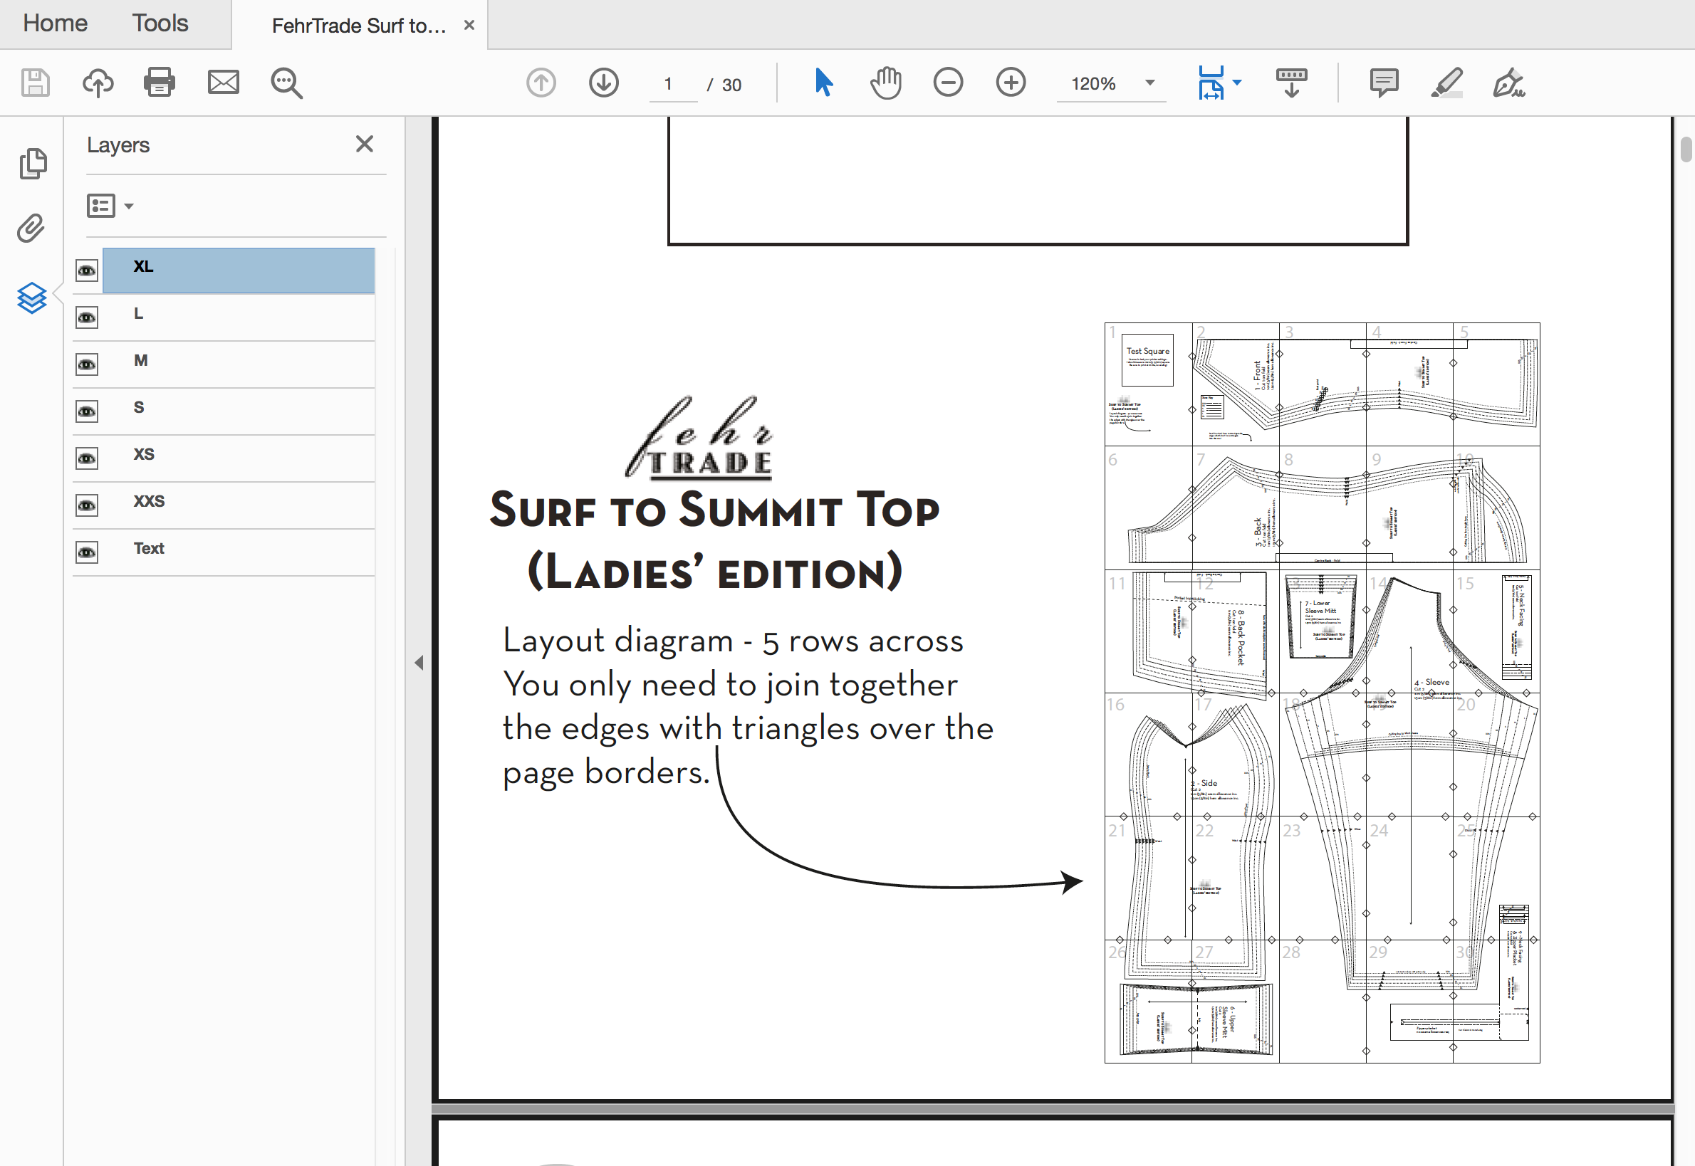
Task: Toggle visibility of S layer
Action: point(87,411)
